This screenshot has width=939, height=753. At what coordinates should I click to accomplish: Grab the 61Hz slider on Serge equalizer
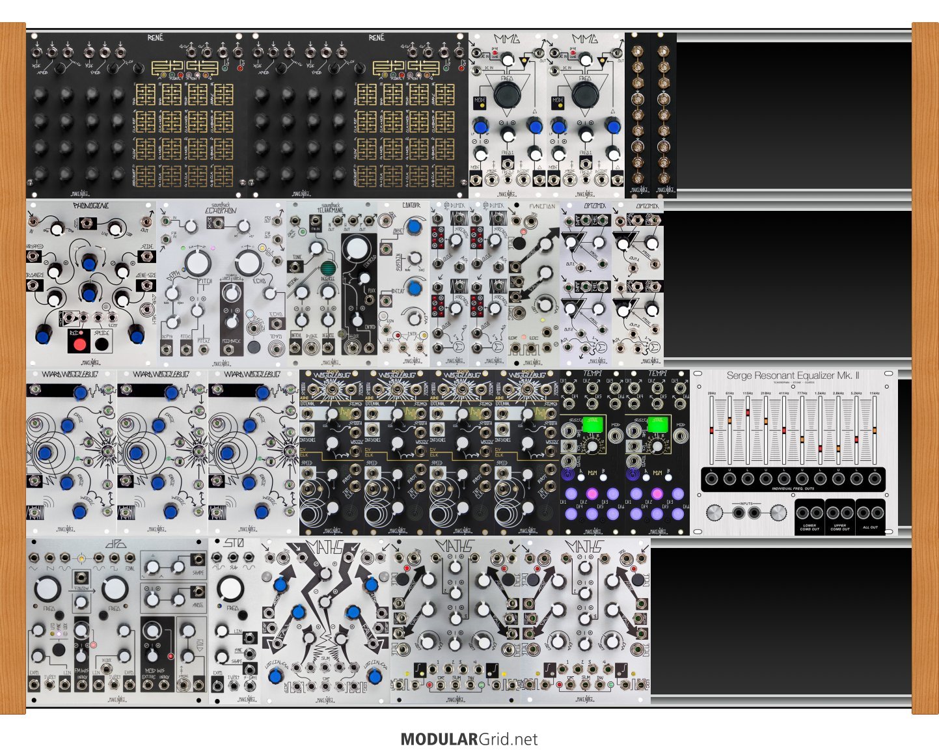730,422
